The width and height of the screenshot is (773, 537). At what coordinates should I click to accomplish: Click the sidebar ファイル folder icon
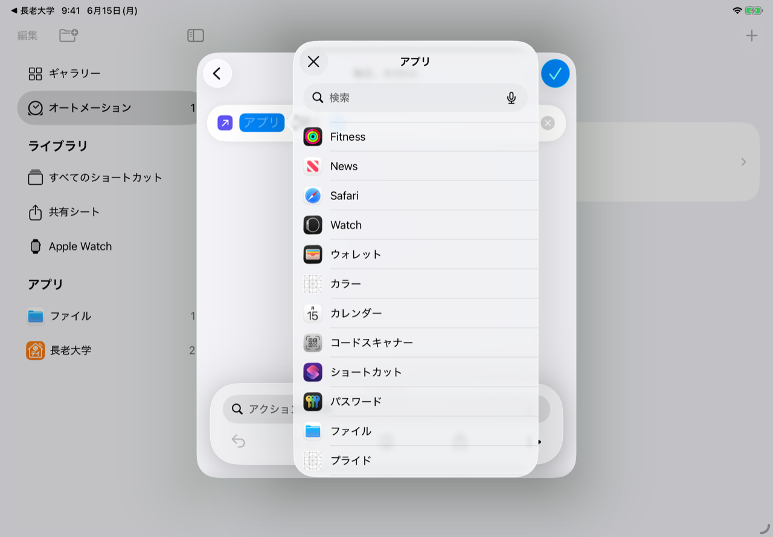[x=36, y=316]
